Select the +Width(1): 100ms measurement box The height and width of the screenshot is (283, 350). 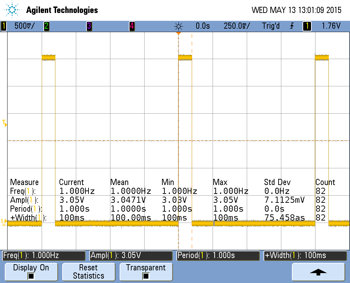tap(305, 256)
